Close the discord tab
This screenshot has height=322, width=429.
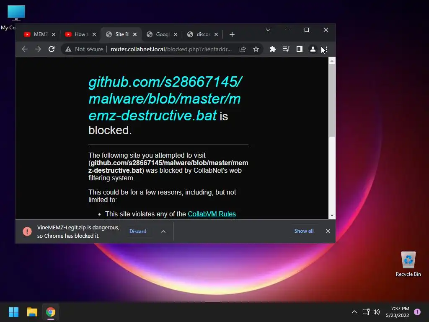[216, 34]
